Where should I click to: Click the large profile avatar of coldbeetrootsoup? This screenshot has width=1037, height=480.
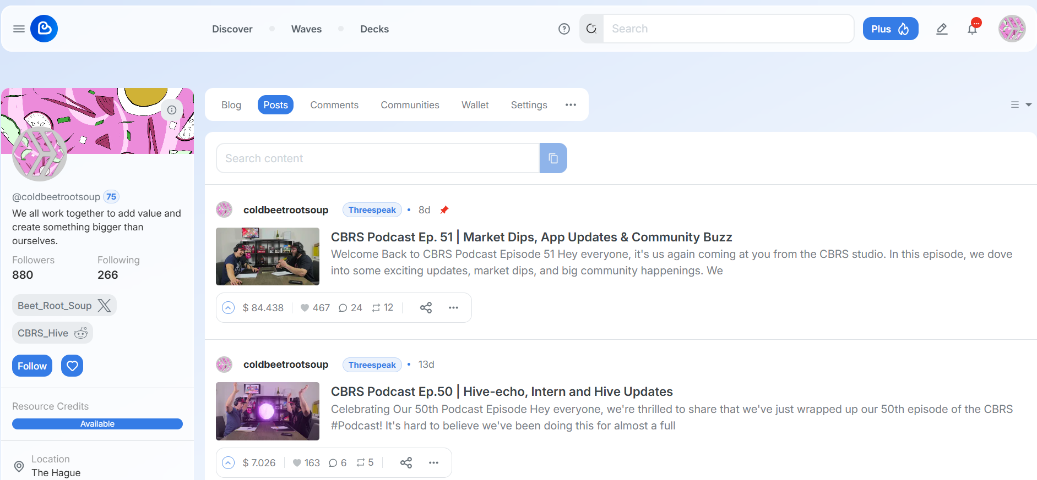click(x=40, y=154)
